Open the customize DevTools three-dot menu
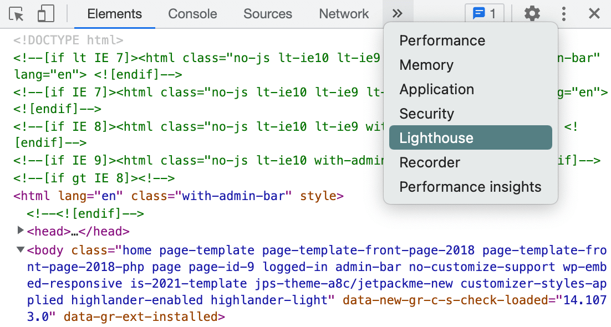This screenshot has width=611, height=327. pos(564,13)
